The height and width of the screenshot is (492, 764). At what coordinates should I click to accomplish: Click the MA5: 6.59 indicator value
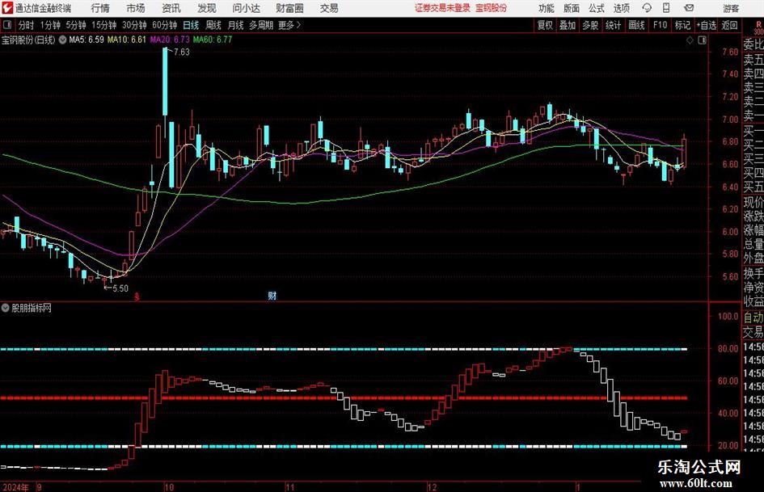pos(87,40)
